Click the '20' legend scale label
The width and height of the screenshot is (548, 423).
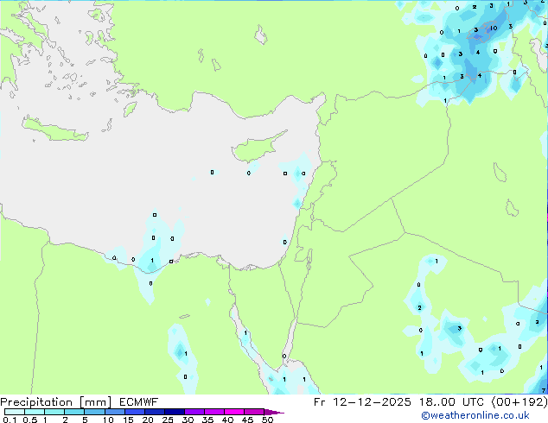pyautogui.click(x=148, y=420)
